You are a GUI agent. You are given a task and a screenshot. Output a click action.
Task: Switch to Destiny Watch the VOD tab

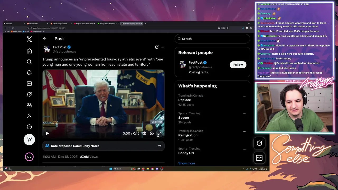[x=108, y=23]
